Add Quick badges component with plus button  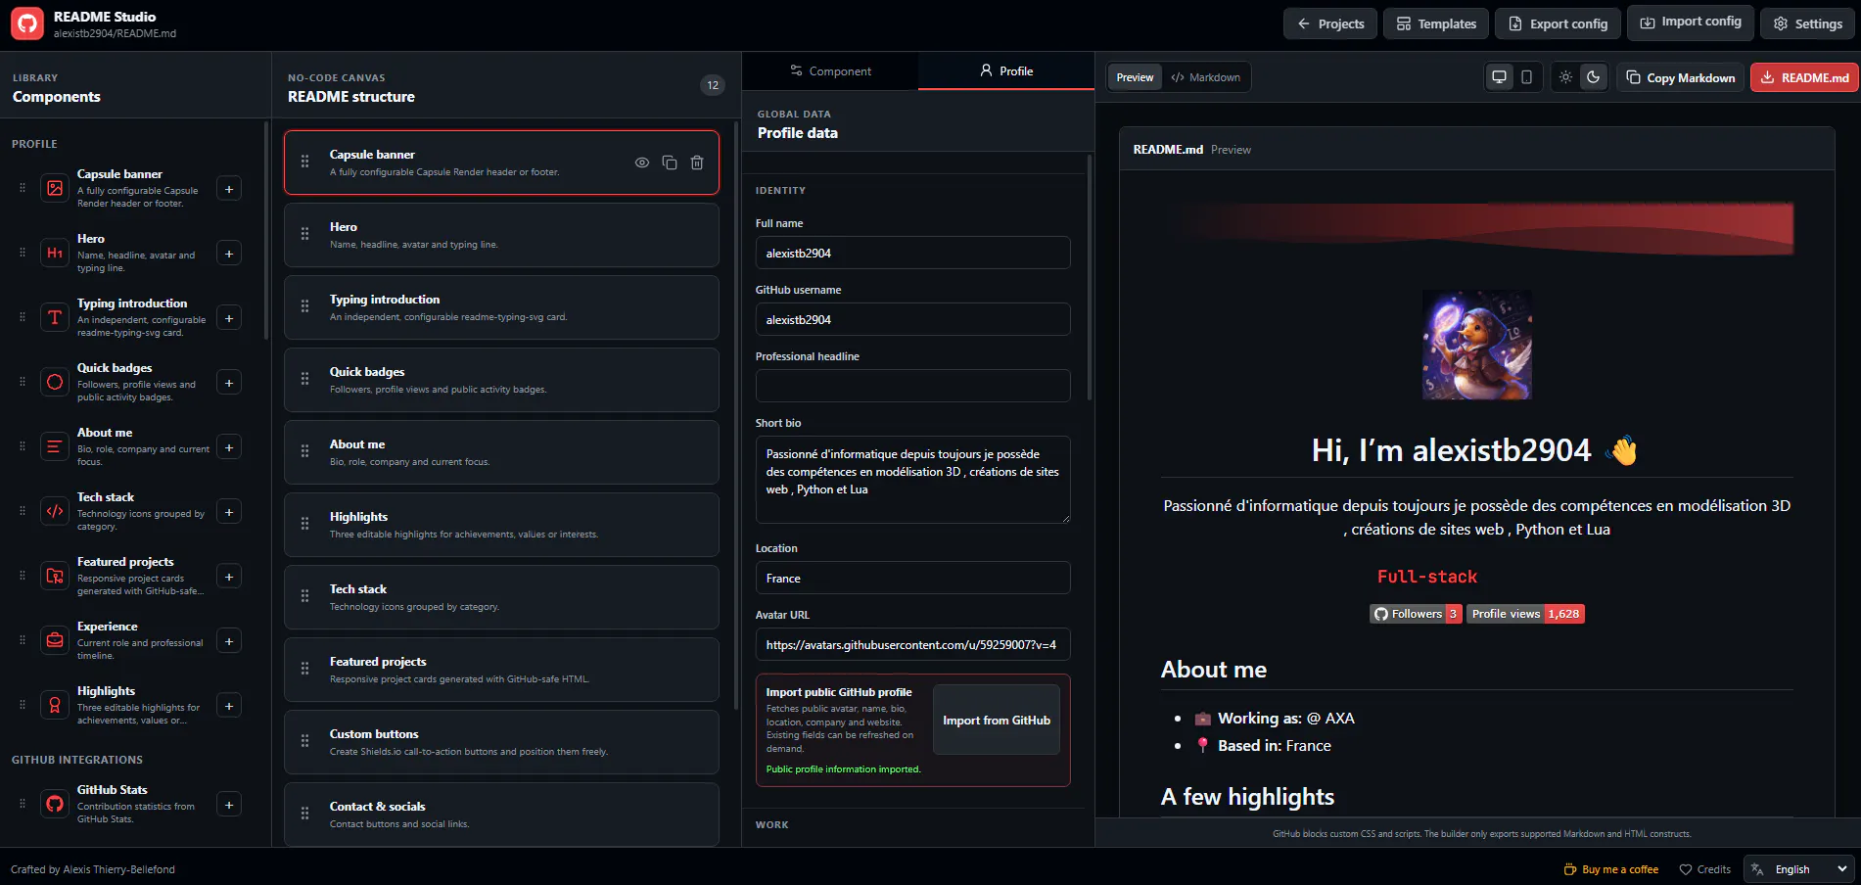point(229,383)
